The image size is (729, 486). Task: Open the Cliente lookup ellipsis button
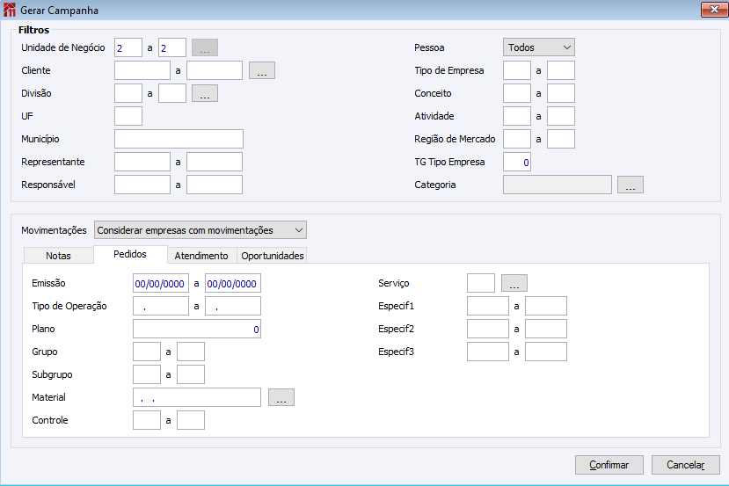coord(262,71)
